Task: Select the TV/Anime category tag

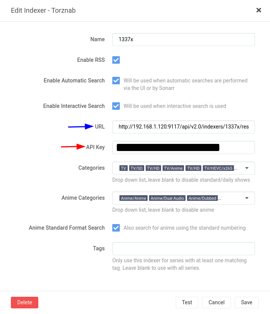Action: click(173, 168)
